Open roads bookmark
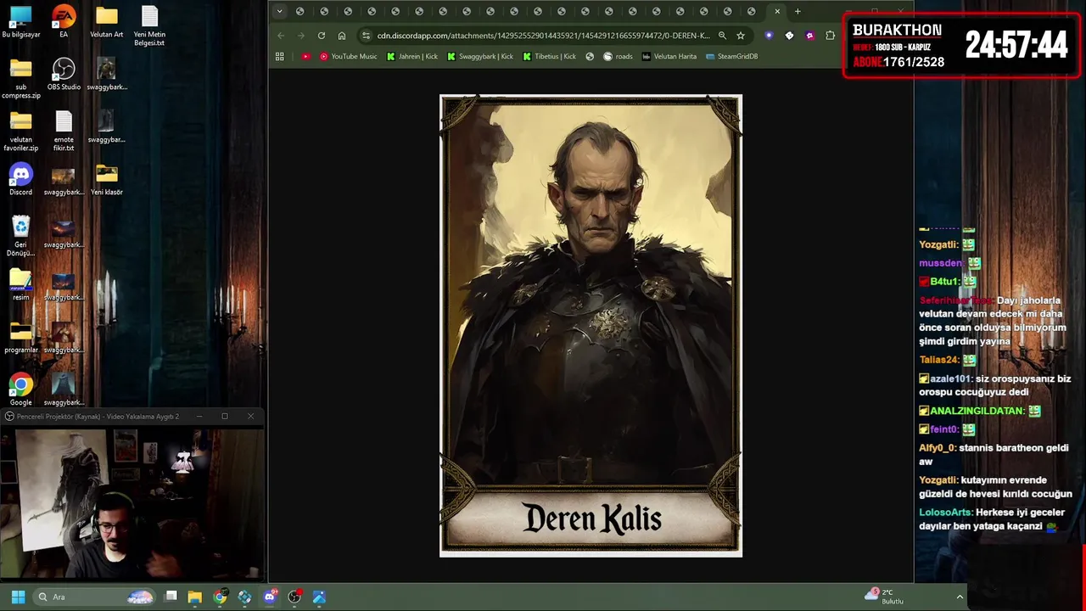This screenshot has height=611, width=1086. 618,56
